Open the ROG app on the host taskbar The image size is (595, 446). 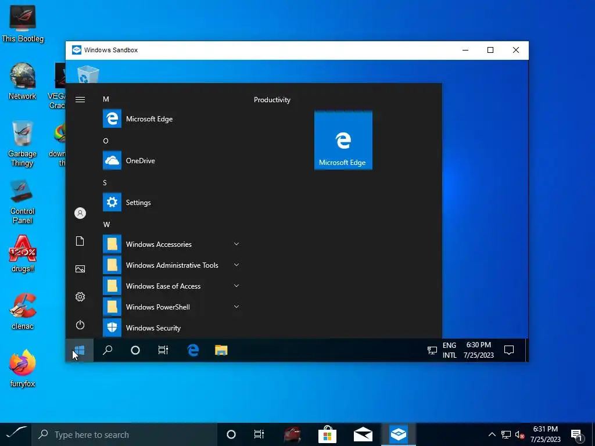(292, 434)
